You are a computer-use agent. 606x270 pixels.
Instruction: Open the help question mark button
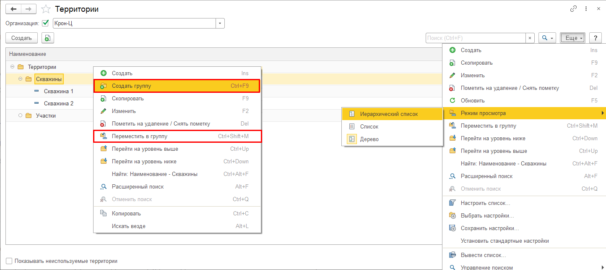[x=596, y=38]
